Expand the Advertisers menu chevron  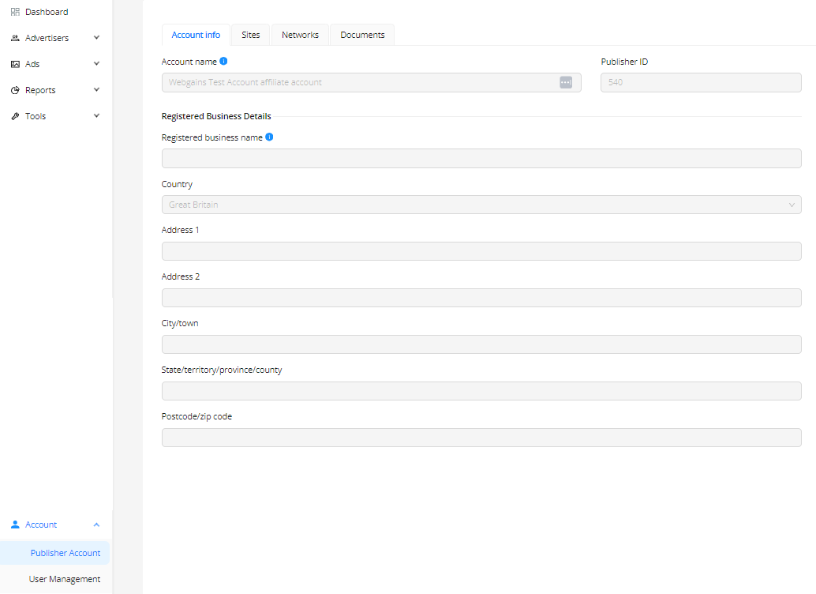(x=96, y=38)
